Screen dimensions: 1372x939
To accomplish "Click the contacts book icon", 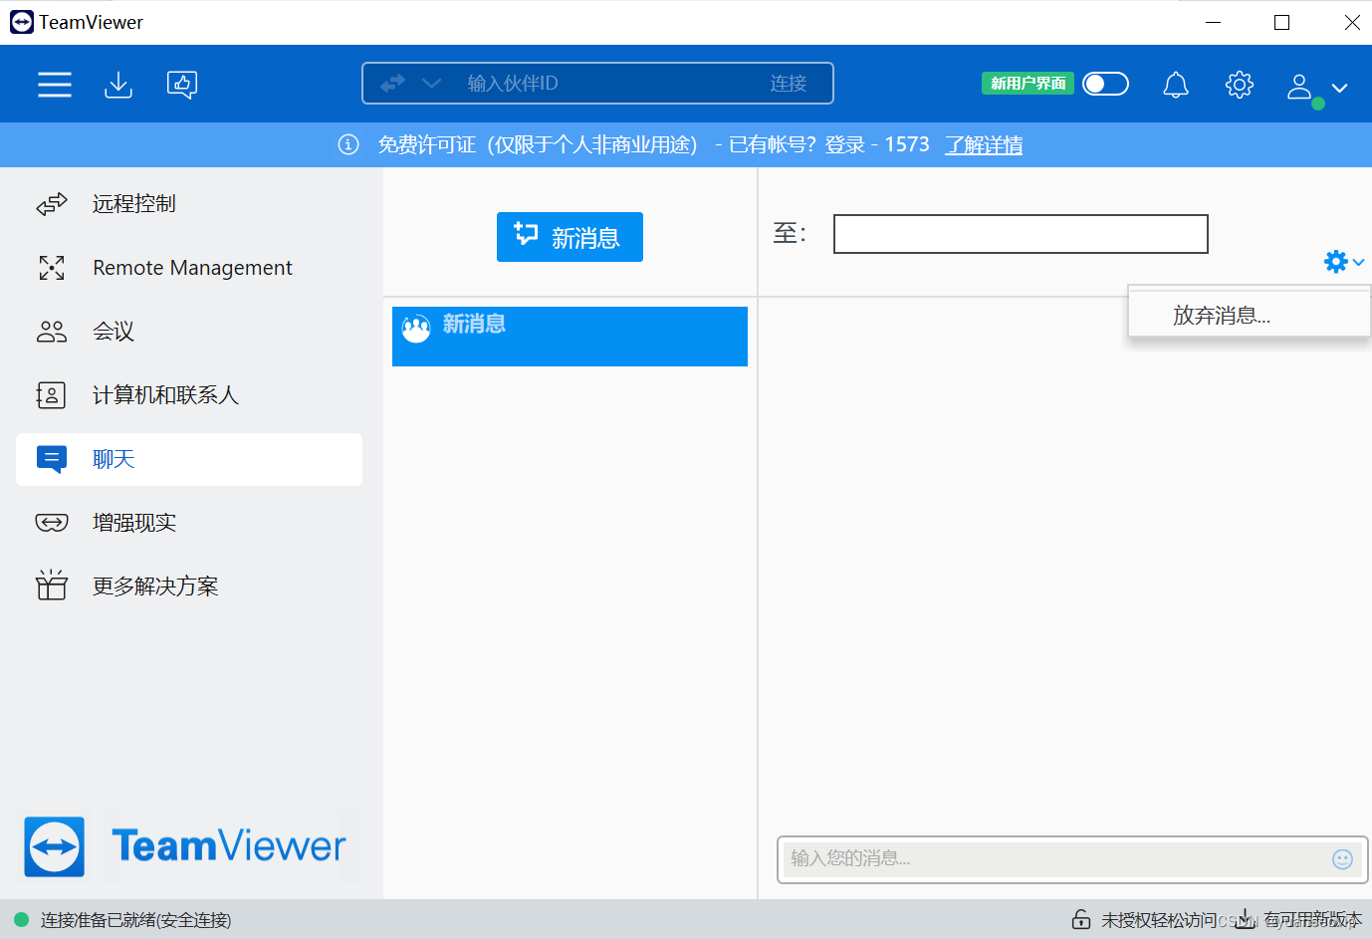I will pyautogui.click(x=51, y=395).
